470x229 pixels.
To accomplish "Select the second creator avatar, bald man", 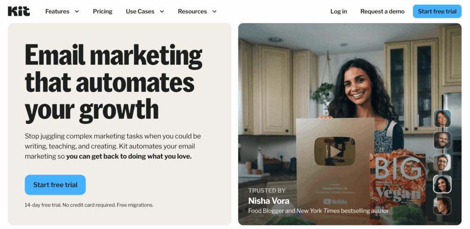I will coord(442,140).
